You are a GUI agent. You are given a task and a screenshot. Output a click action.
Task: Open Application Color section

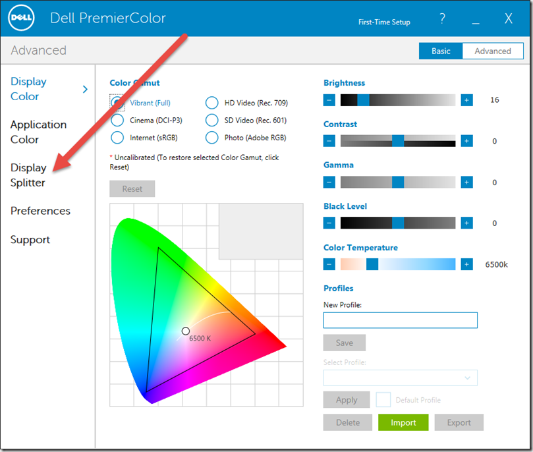38,132
